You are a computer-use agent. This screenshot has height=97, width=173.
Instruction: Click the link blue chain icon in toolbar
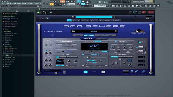(x=83, y=4)
